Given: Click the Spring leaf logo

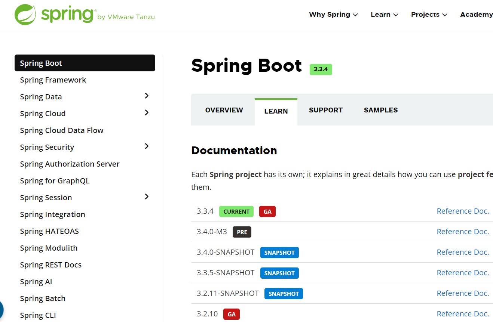Looking at the screenshot, I should pyautogui.click(x=25, y=15).
